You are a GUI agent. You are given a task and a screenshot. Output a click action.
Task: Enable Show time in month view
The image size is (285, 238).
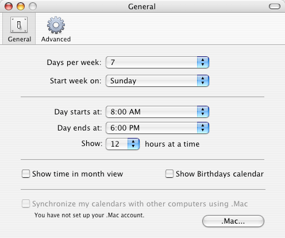coord(26,174)
